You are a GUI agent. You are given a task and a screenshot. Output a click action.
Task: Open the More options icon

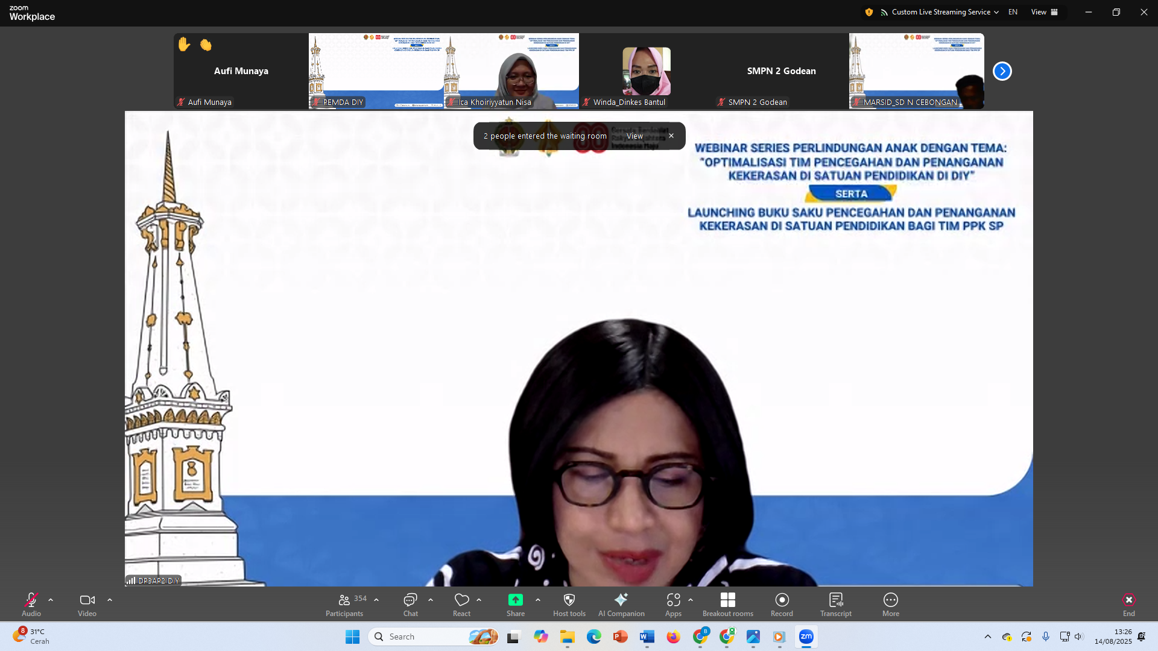pyautogui.click(x=890, y=600)
